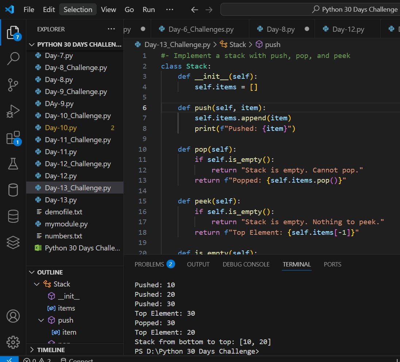
Task: Go forward with the right arrow
Action: 209,10
